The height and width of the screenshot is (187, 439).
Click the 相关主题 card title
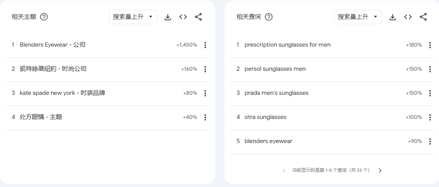(24, 17)
